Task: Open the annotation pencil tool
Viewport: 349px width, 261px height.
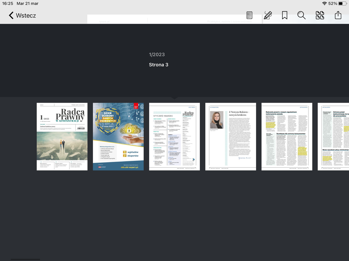Action: tap(268, 15)
